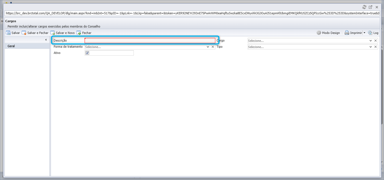Select the Geral tab
Viewport: 384px width, 180px height.
coord(27,46)
